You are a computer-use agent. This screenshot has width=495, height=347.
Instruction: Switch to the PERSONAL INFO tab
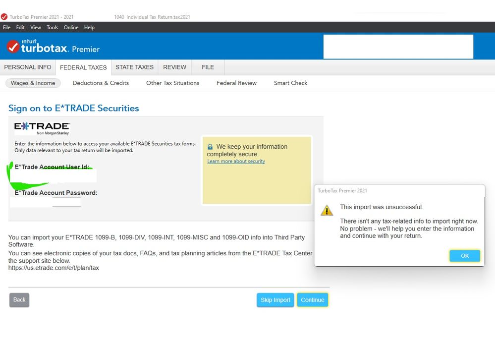(28, 67)
